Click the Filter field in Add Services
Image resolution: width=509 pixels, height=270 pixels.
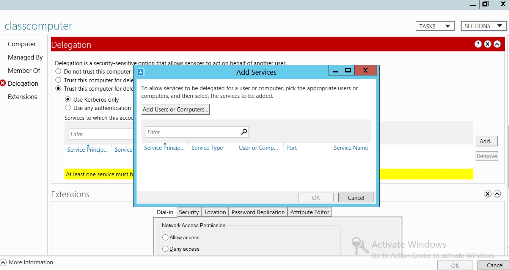pyautogui.click(x=192, y=132)
